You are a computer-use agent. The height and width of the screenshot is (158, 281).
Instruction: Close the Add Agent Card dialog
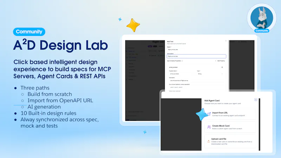[256, 100]
